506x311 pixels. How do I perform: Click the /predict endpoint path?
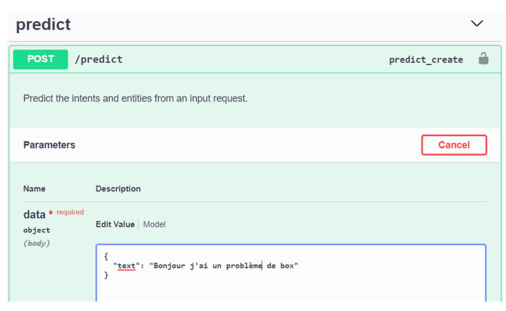click(99, 59)
